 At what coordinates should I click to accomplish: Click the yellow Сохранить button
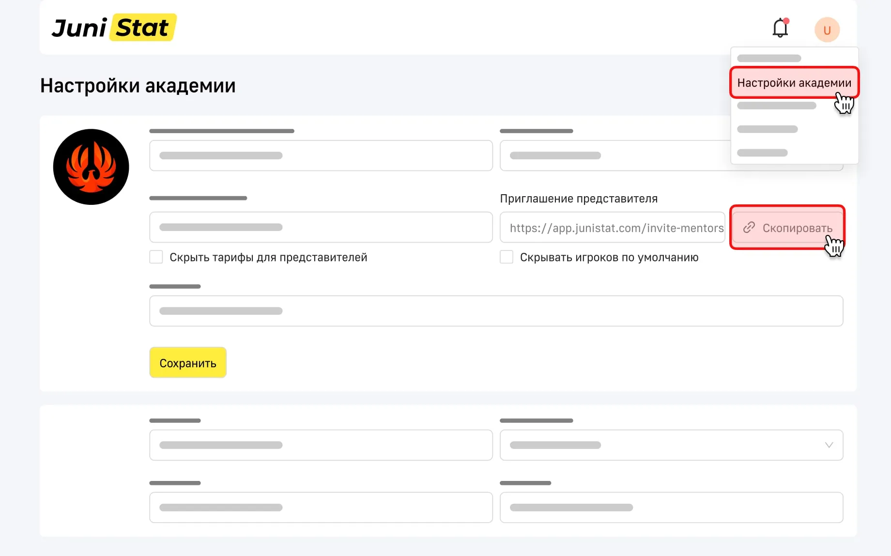[188, 363]
